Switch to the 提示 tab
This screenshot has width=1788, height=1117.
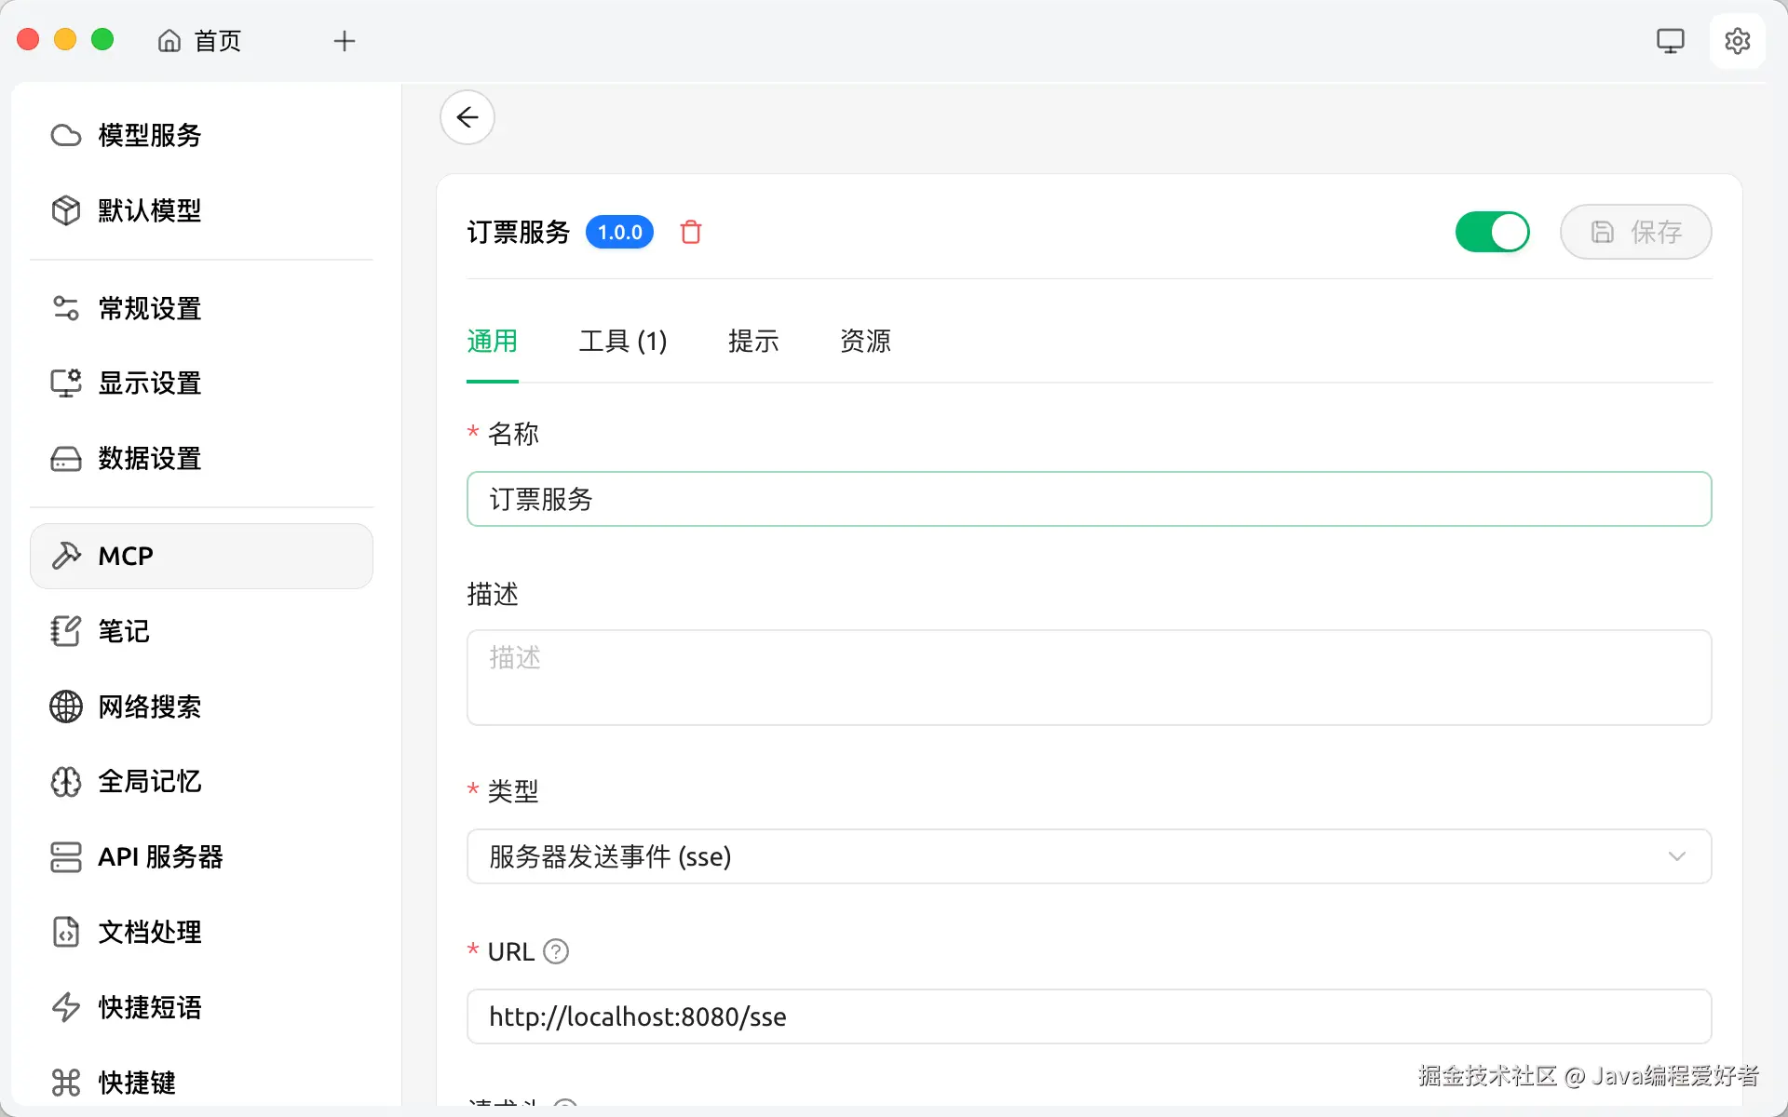[x=752, y=342]
